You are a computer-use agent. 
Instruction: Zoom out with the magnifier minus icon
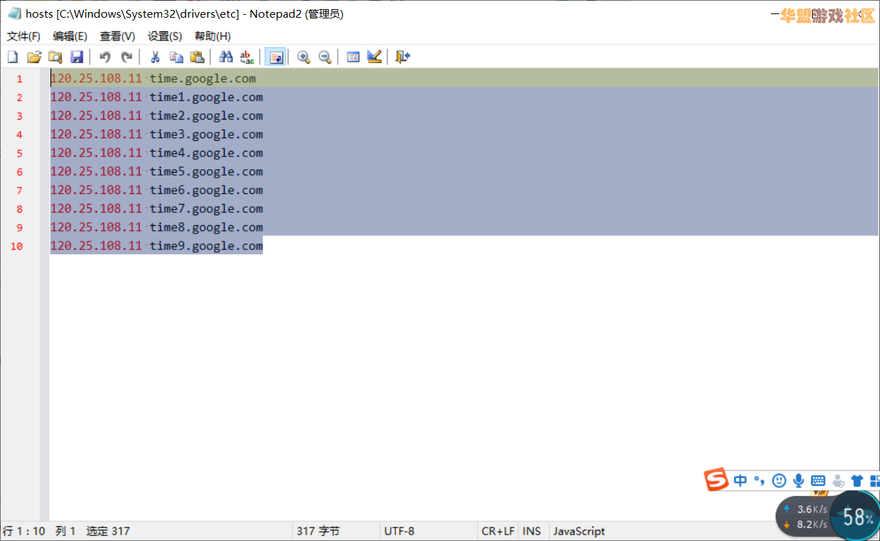(325, 57)
